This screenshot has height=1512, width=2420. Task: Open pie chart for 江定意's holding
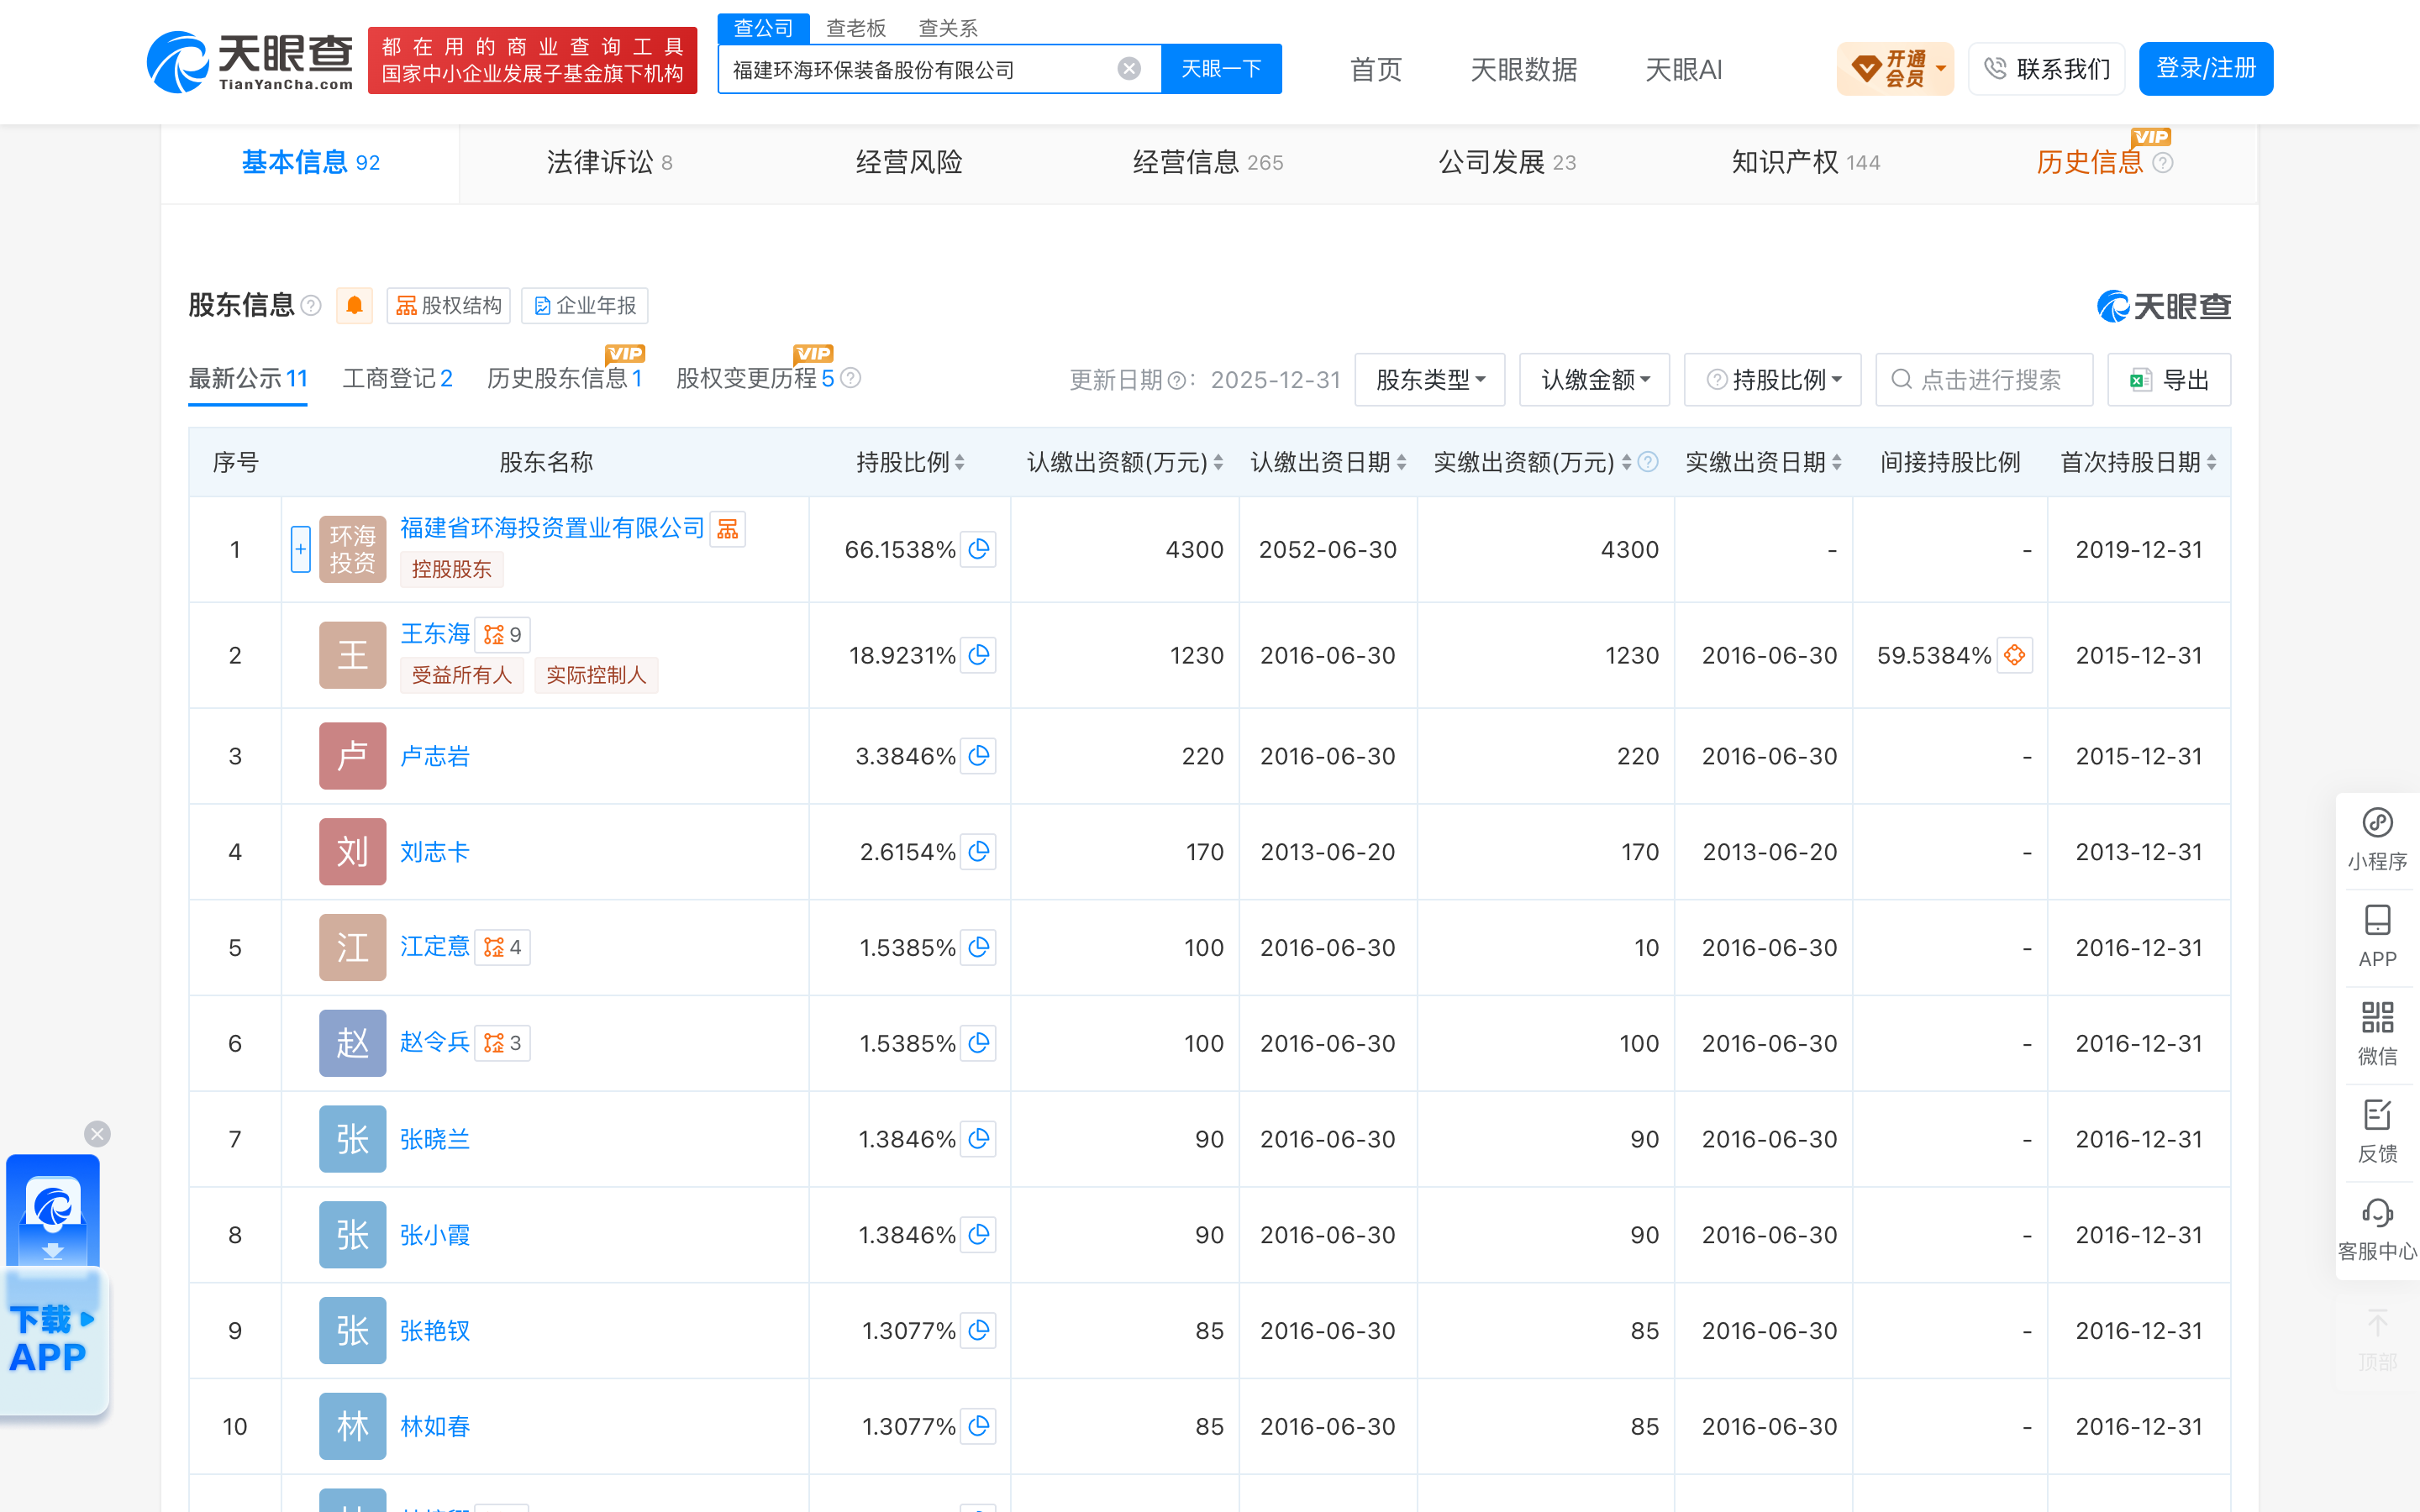click(x=979, y=947)
